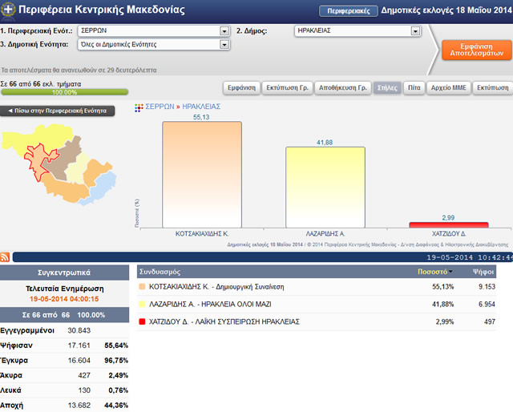Open the Δήμος dropdown showing ΗΡΑΚΛΕΙΑΣ
Viewport: 513px width, 412px height.
[415, 31]
